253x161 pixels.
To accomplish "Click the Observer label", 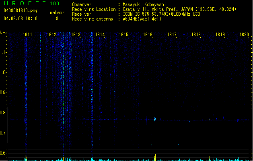I will pyautogui.click(x=82, y=4).
